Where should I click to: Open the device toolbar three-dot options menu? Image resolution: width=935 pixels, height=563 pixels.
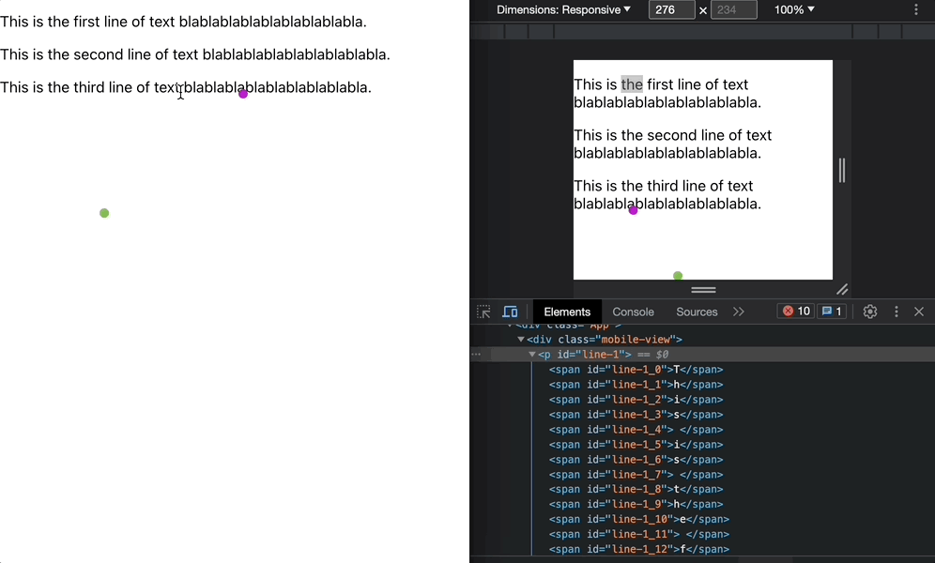916,9
